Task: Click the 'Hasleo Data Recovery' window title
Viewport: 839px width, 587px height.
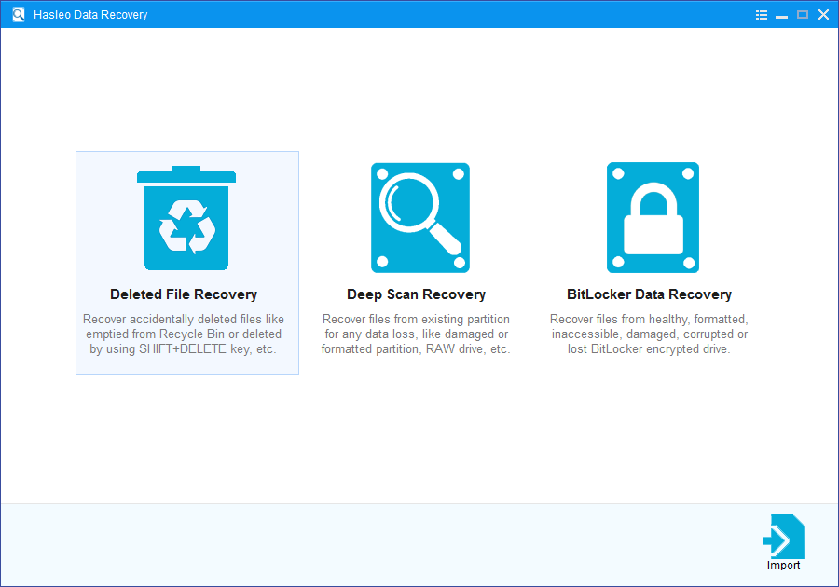Action: pyautogui.click(x=90, y=14)
